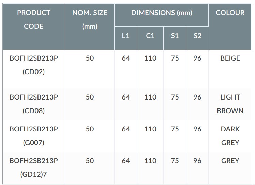Click the DIMENSIONS (mm) header cell
Screen dimensions: 255x185
162,15
